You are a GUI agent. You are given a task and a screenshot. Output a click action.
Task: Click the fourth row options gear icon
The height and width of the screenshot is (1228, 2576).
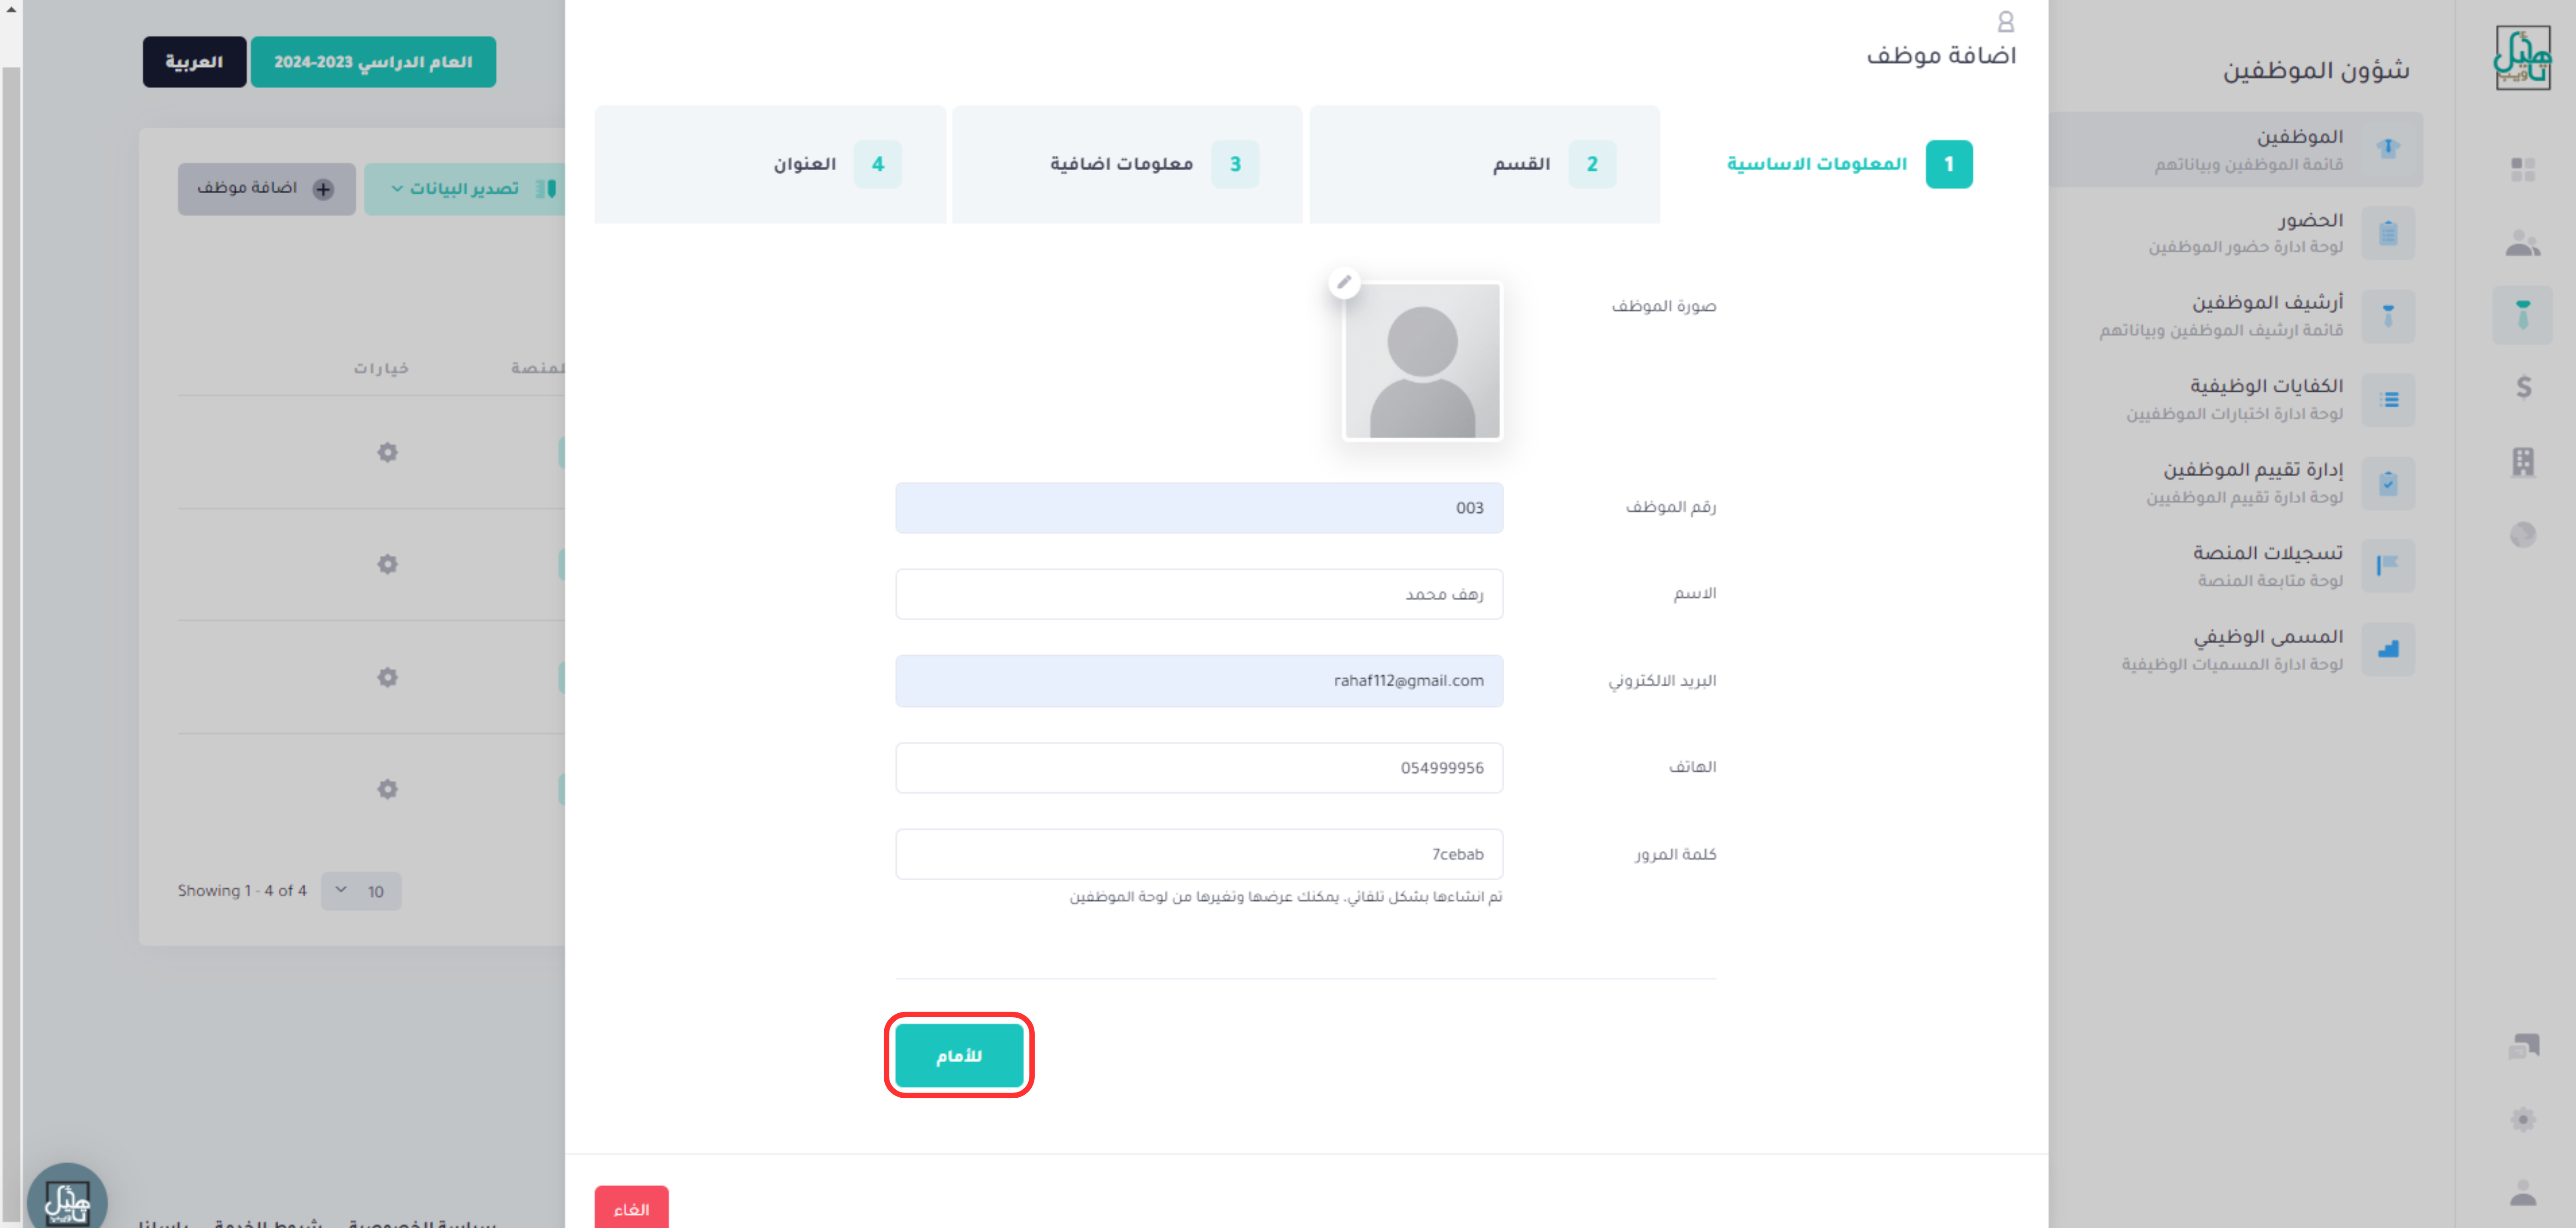coord(387,789)
